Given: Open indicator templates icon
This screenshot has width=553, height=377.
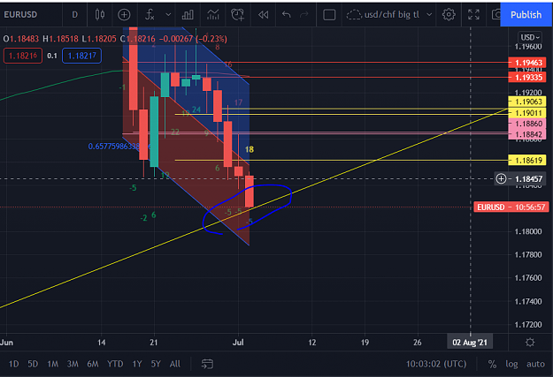Looking at the screenshot, I should tap(213, 15).
